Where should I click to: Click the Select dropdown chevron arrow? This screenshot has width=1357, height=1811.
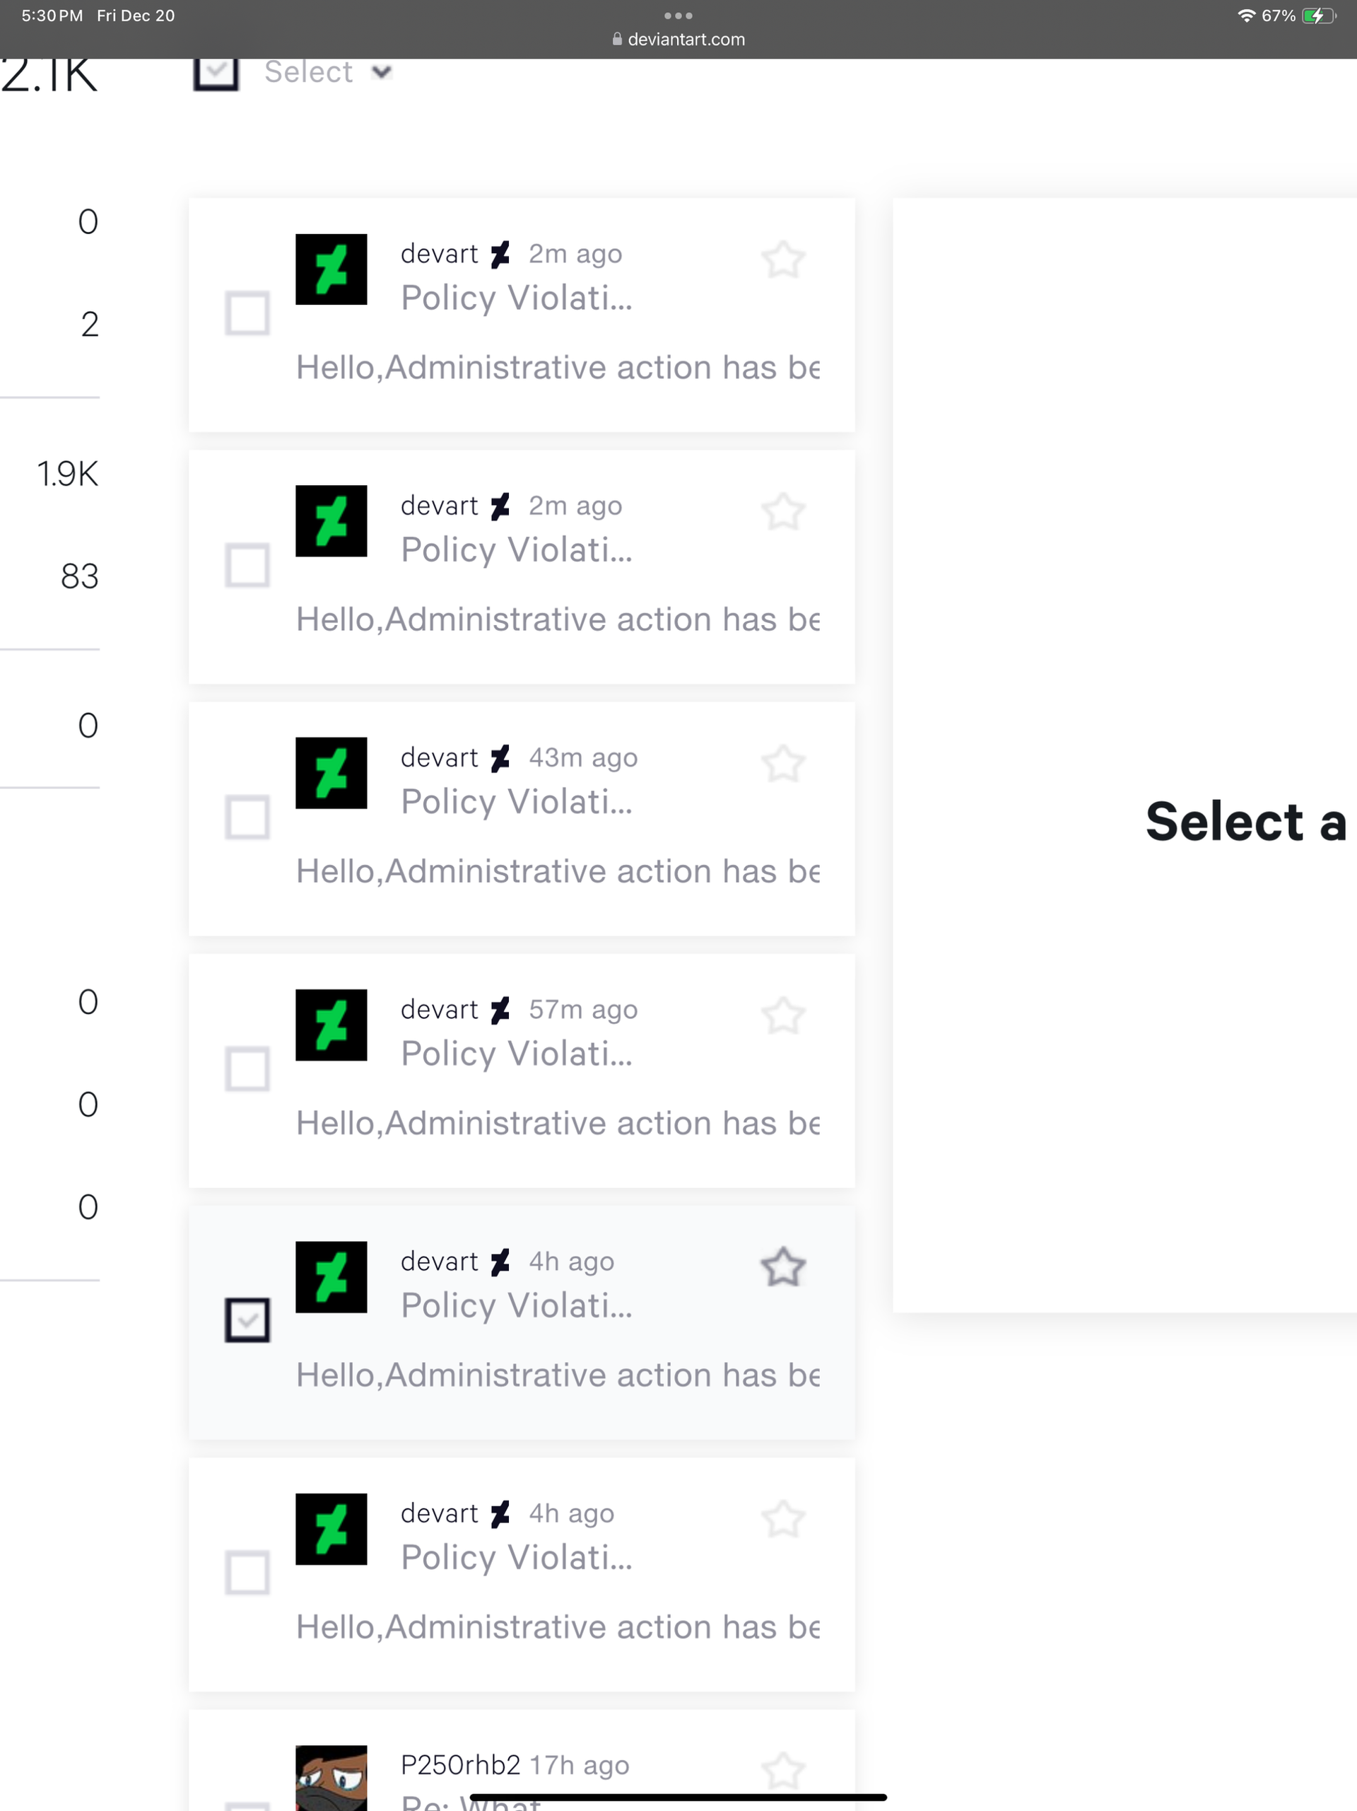click(382, 72)
